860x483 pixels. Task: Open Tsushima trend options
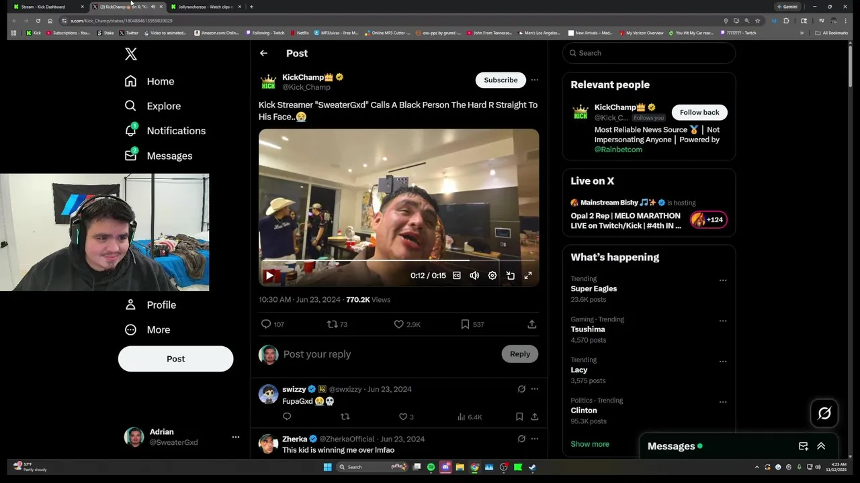click(x=723, y=321)
